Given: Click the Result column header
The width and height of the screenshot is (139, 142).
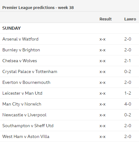Looking at the screenshot, I should [x=106, y=19].
